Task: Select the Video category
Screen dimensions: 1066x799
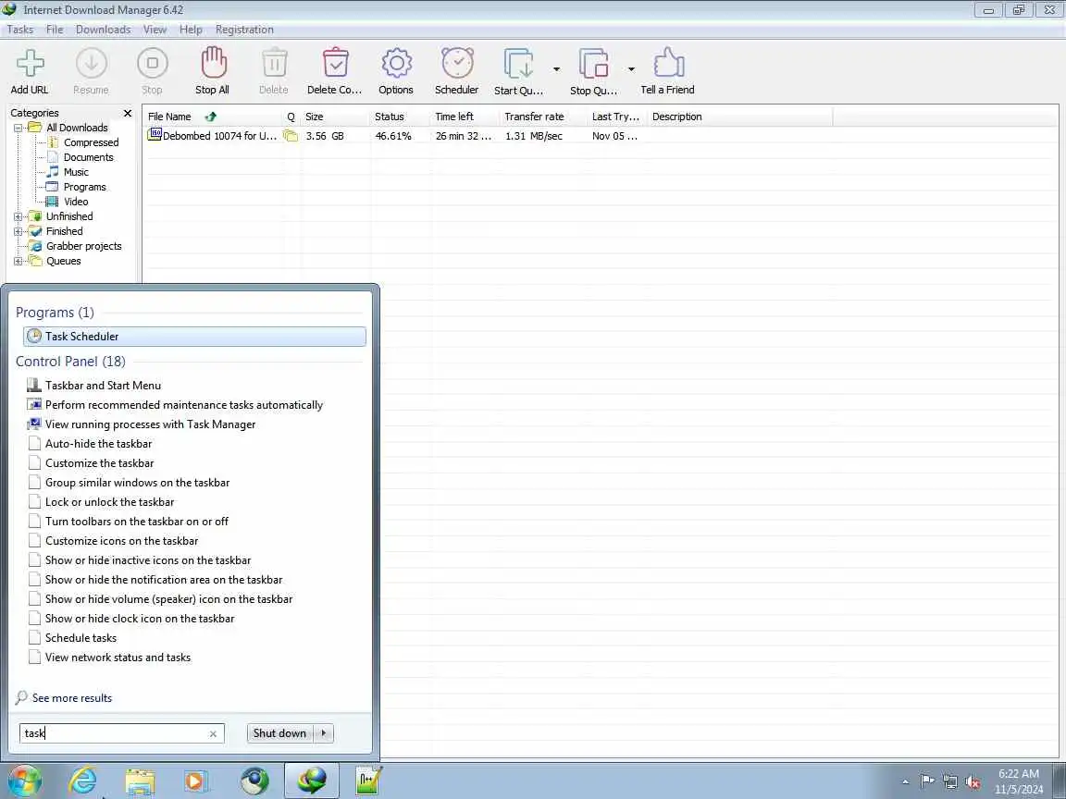Action: (76, 202)
